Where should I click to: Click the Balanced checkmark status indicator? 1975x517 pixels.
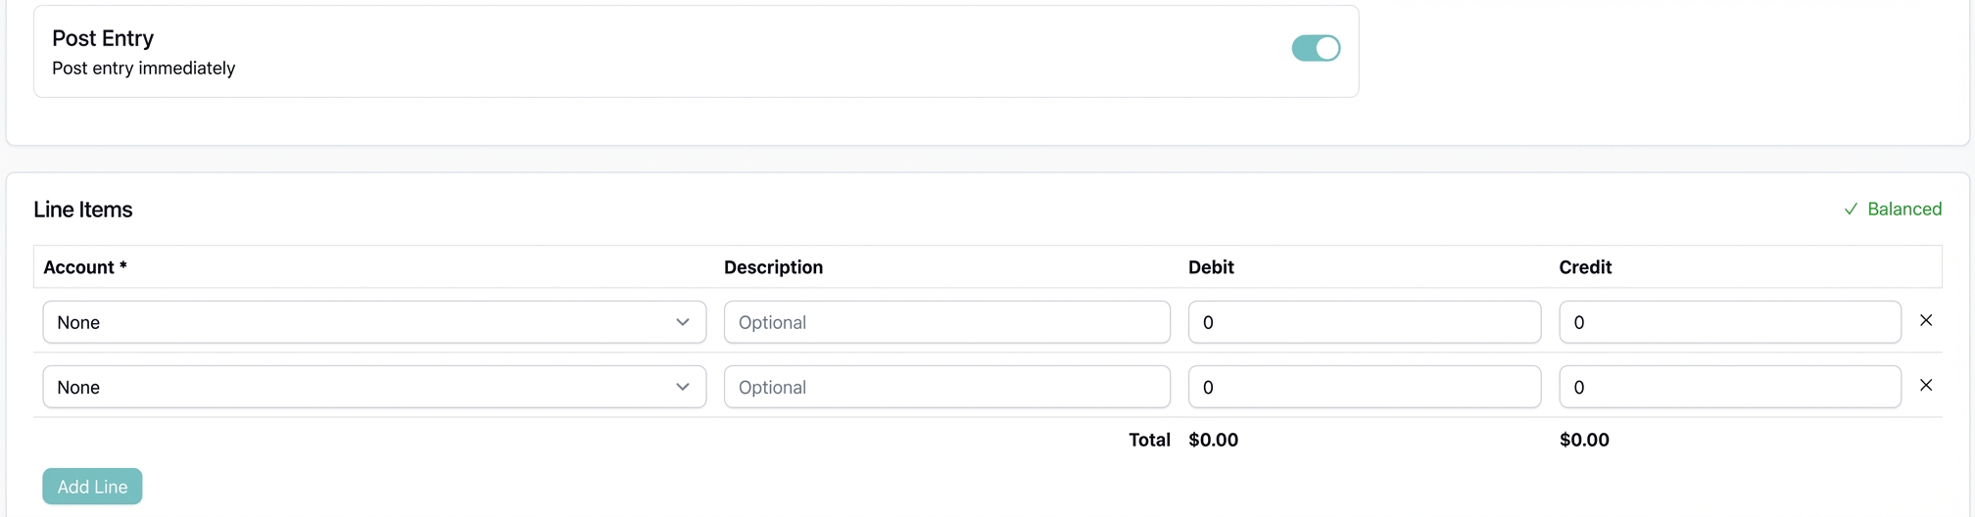click(1892, 210)
